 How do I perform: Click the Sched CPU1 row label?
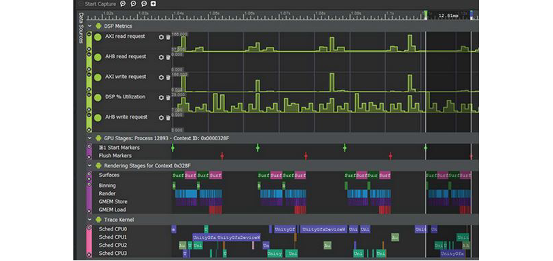coord(113,237)
